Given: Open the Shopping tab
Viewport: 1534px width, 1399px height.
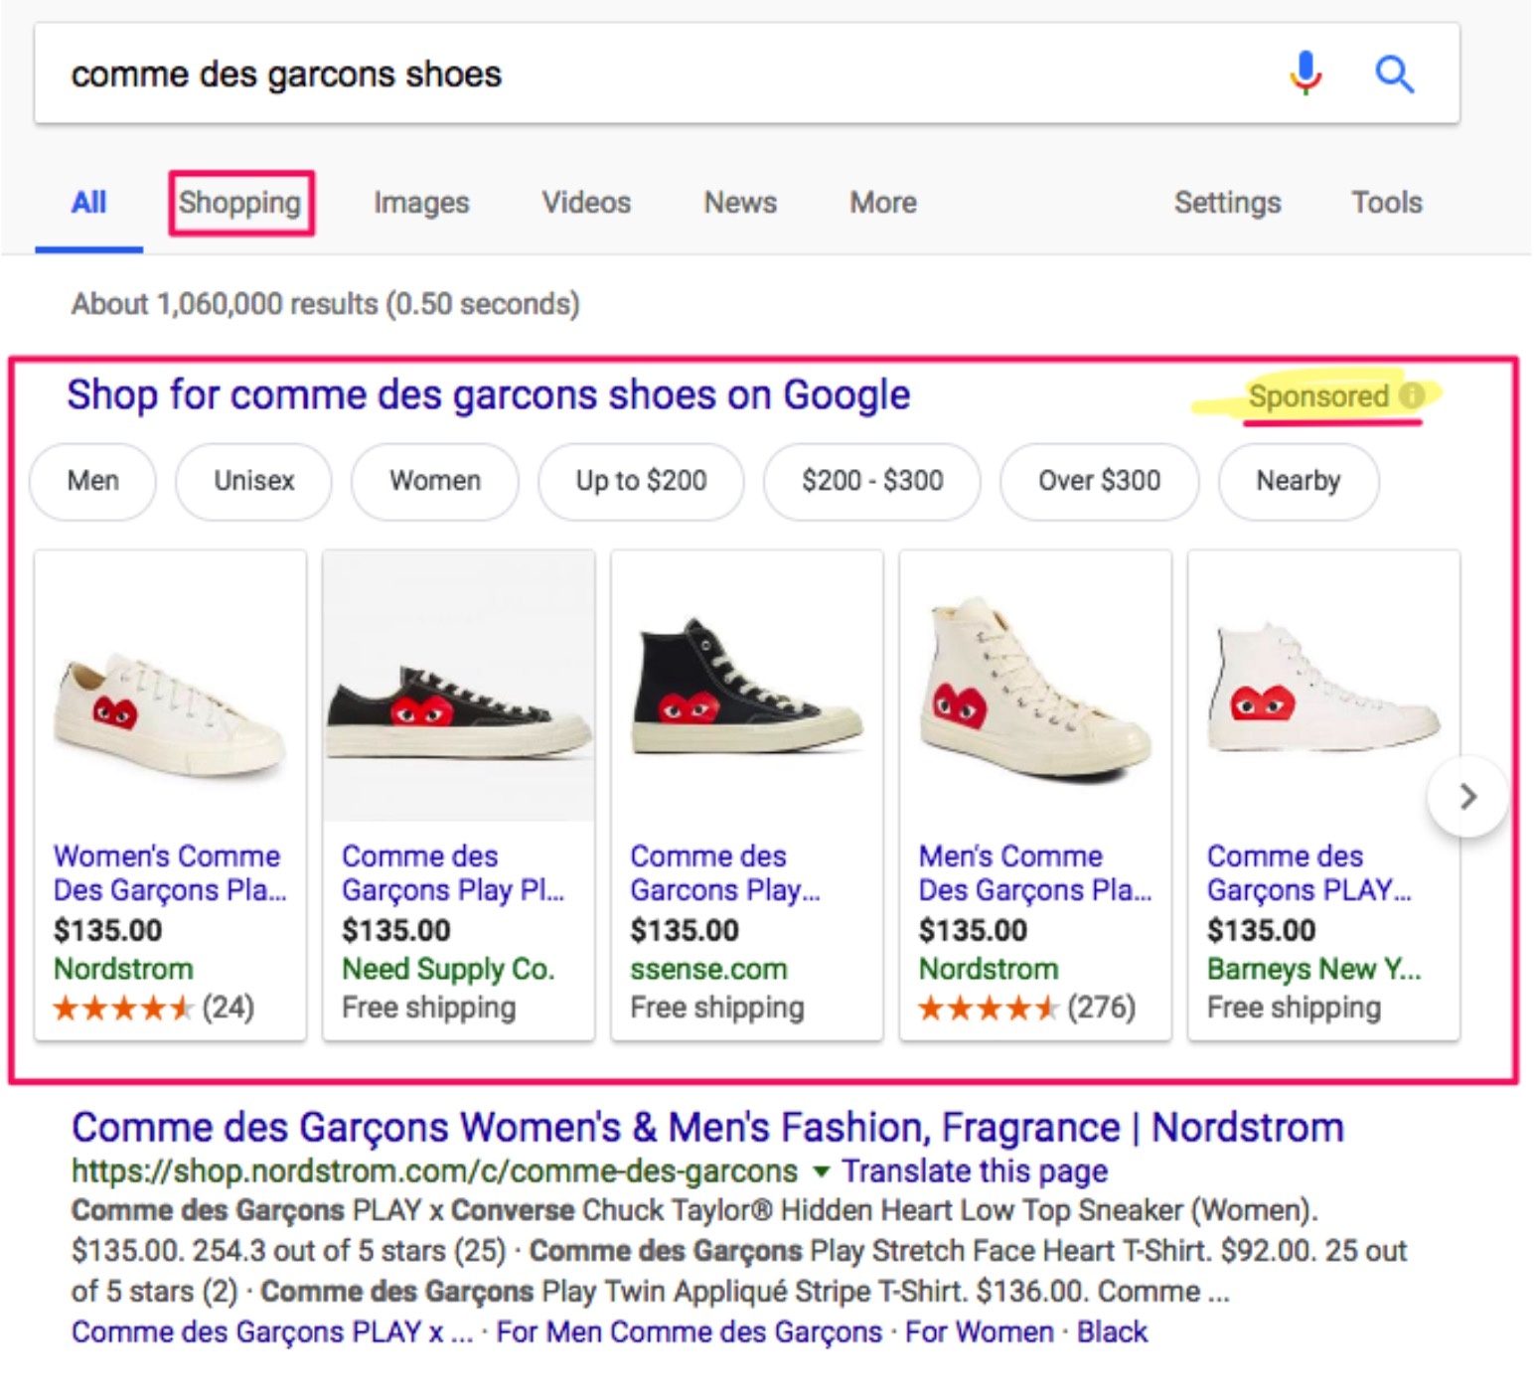Looking at the screenshot, I should coord(240,203).
